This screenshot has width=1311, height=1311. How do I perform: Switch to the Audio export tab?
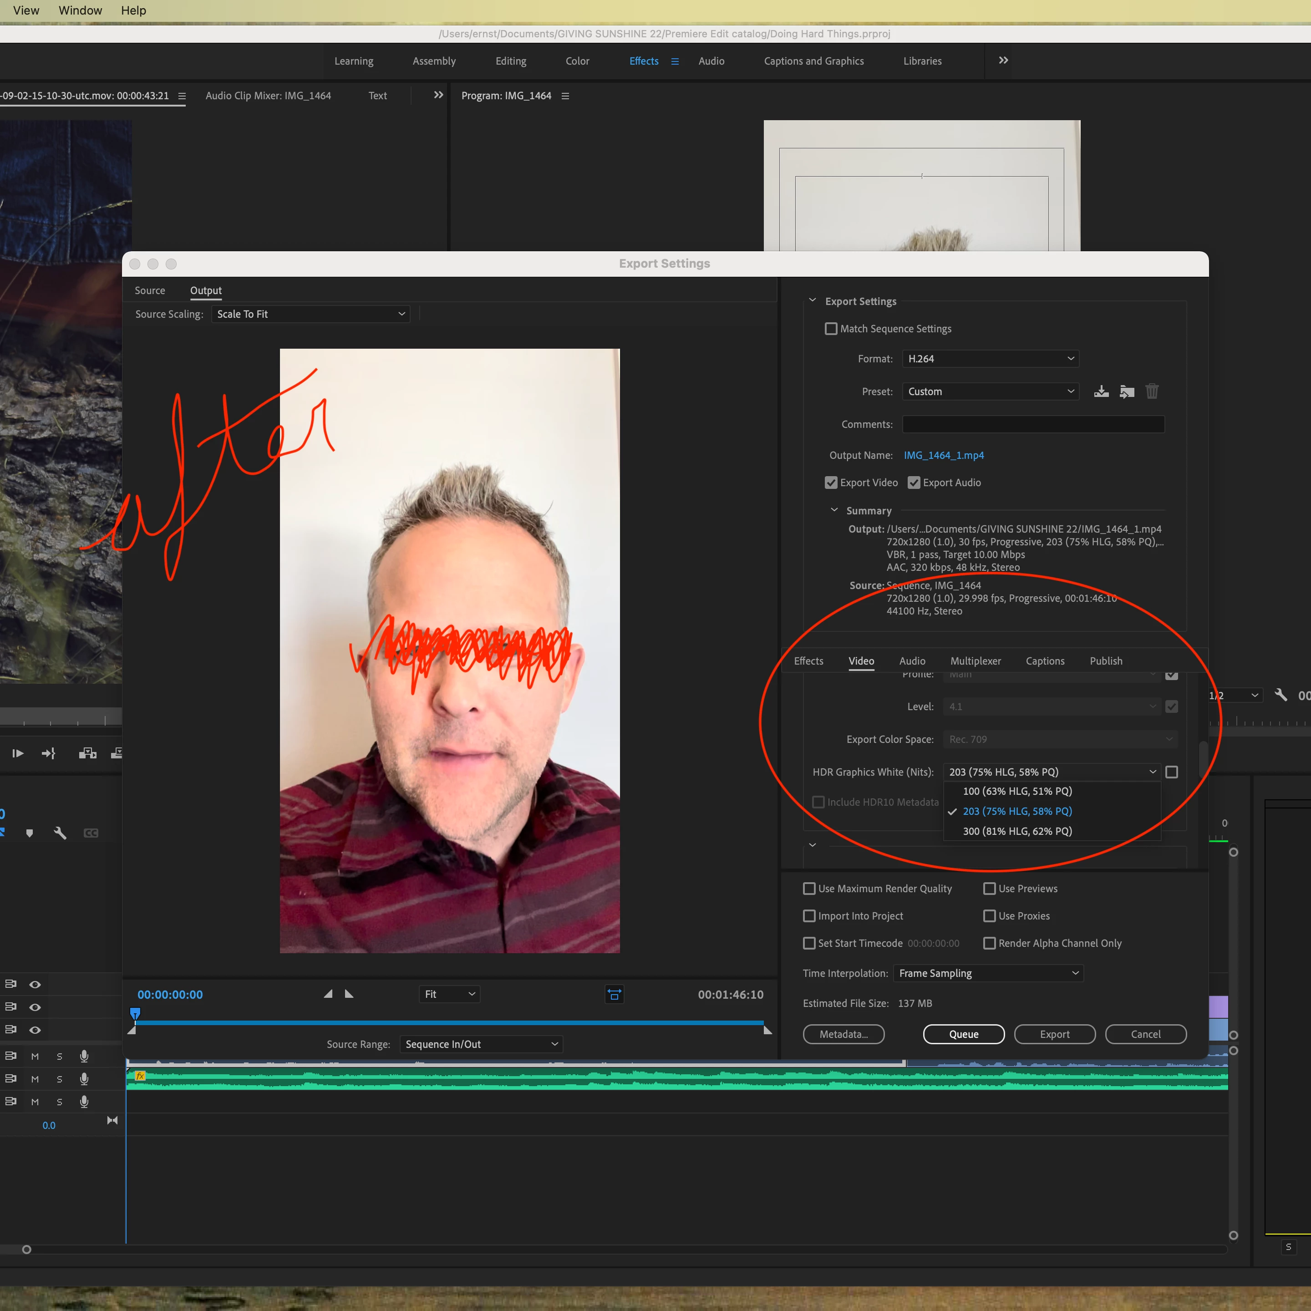click(911, 661)
